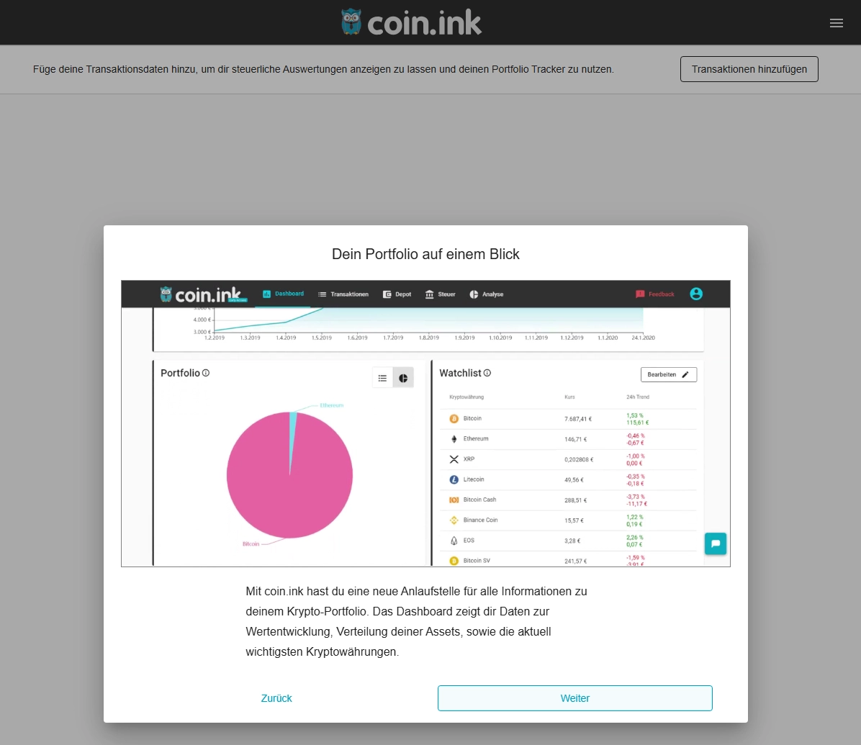Click the 24h Trend column header
This screenshot has height=745, width=861.
[638, 397]
